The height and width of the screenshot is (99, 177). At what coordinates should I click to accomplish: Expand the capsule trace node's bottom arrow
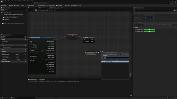(42, 73)
